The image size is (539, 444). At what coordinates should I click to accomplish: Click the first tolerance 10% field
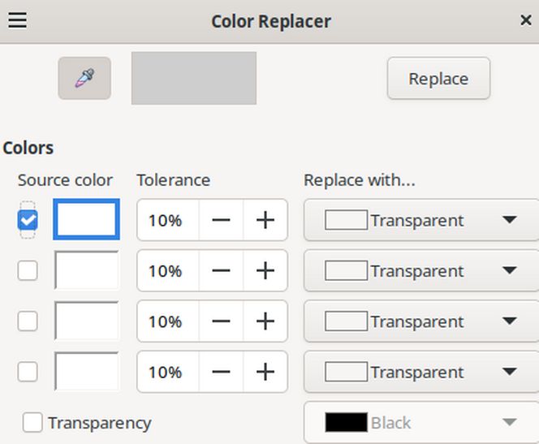(166, 221)
